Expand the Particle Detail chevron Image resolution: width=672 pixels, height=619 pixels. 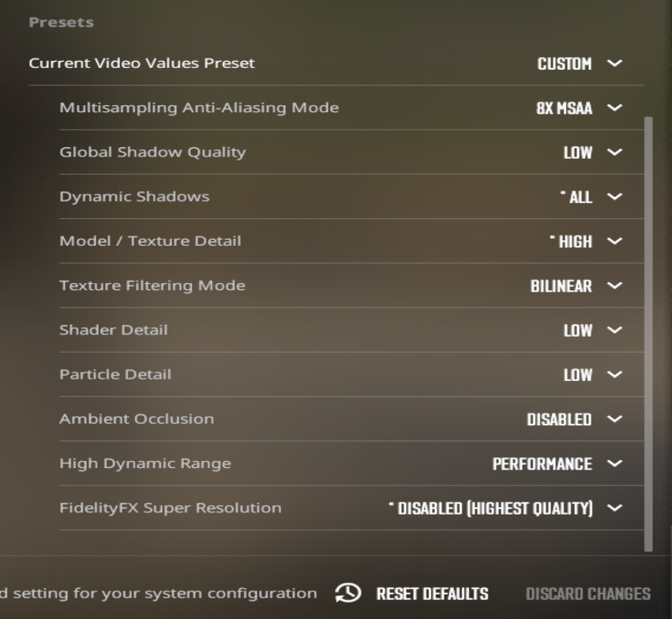615,374
